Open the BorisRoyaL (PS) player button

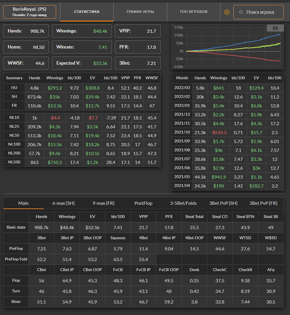click(30, 12)
